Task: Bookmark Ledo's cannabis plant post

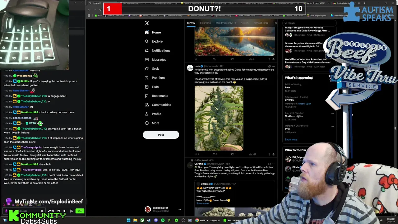Action: coord(269,154)
